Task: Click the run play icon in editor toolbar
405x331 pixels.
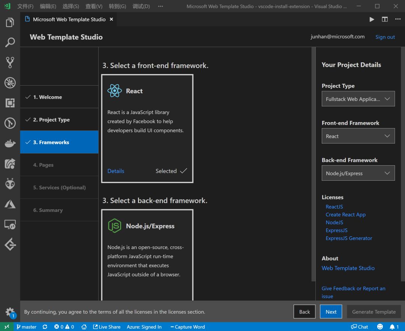Action: coord(372,20)
